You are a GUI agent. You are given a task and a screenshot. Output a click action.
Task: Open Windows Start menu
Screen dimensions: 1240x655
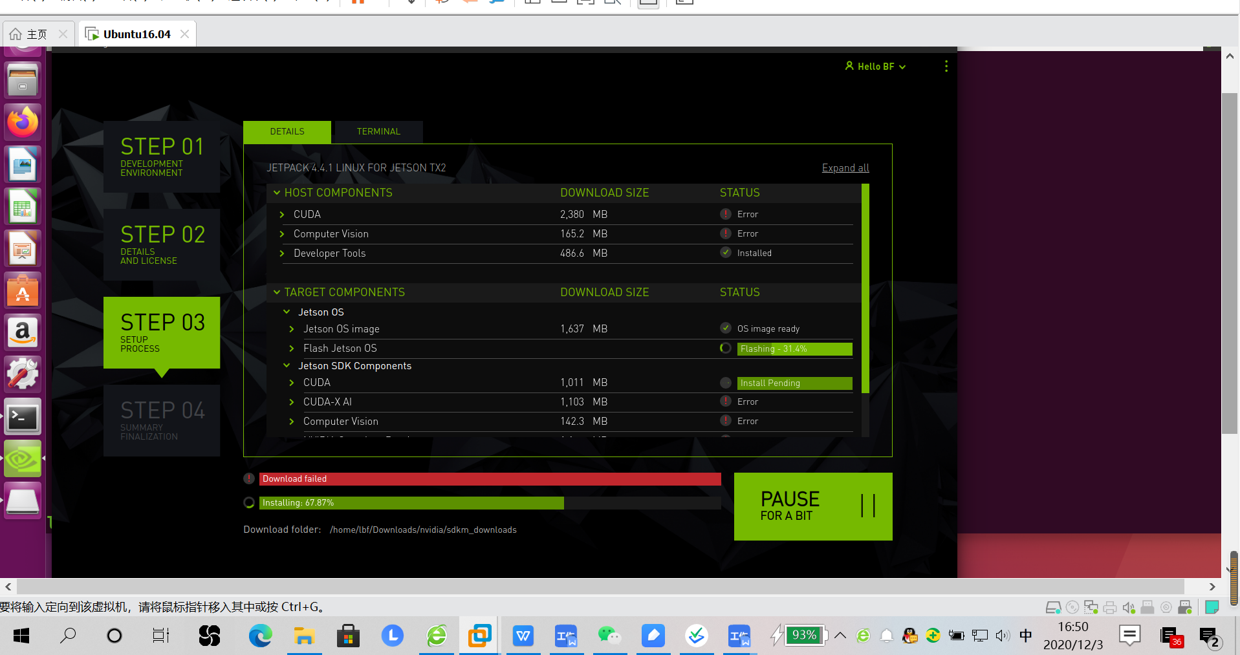[x=21, y=636]
